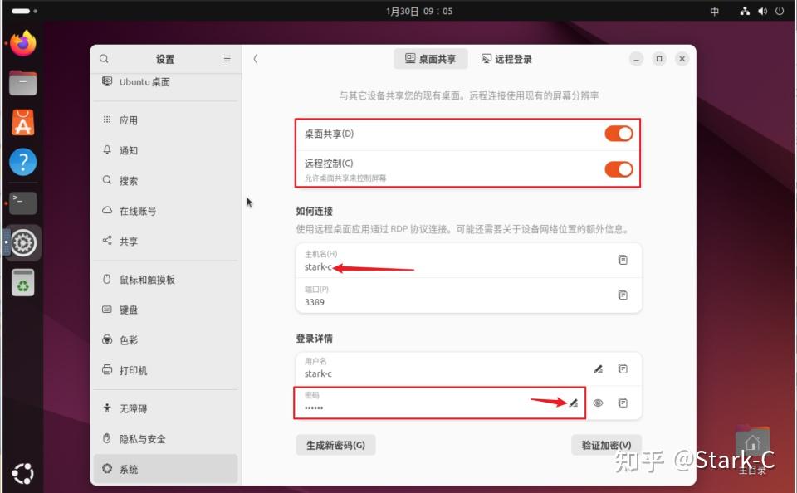Edit the username with pencil icon
The width and height of the screenshot is (797, 493).
(598, 369)
